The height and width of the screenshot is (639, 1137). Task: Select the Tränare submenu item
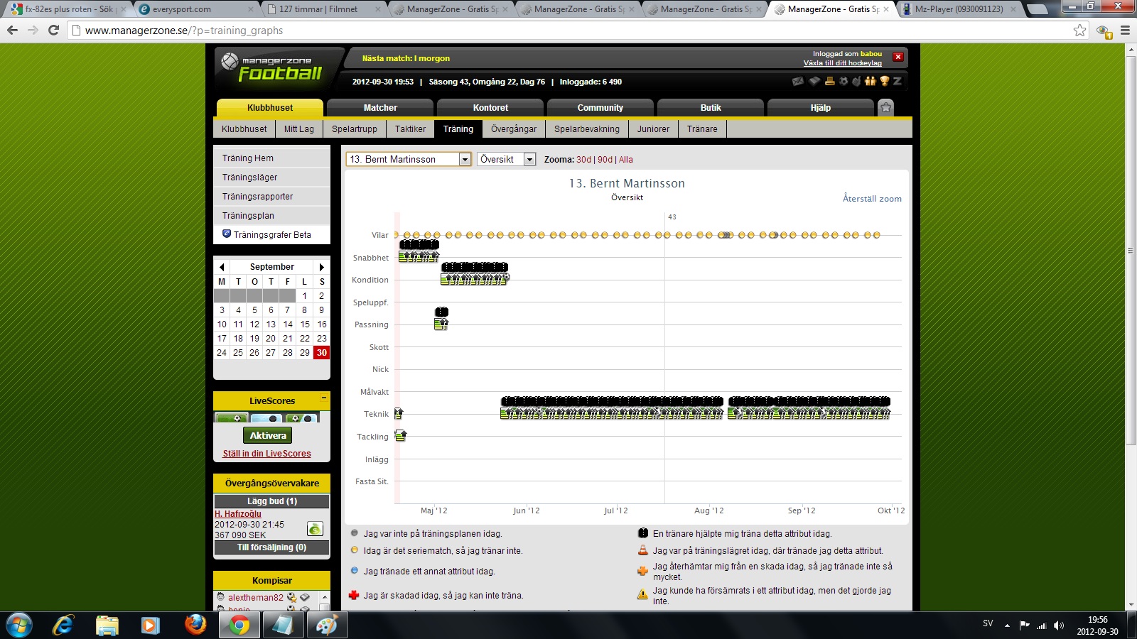(x=702, y=129)
